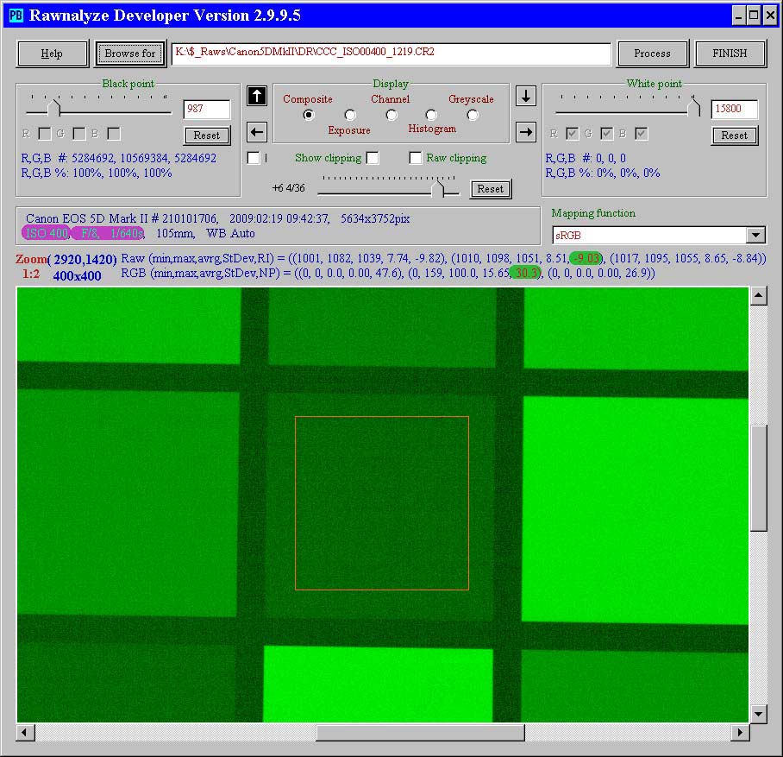
Task: Select the Channel display option
Action: [391, 115]
